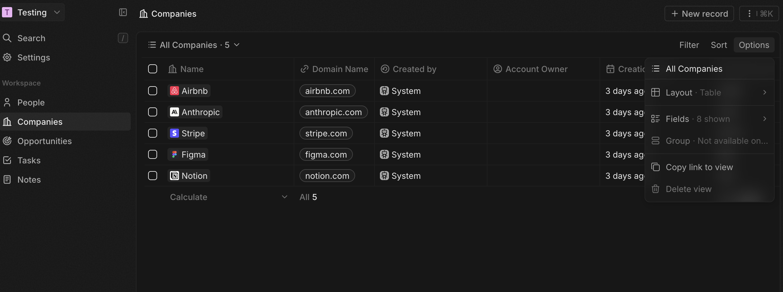Click the Figma logo icon
The width and height of the screenshot is (783, 292).
coord(174,154)
